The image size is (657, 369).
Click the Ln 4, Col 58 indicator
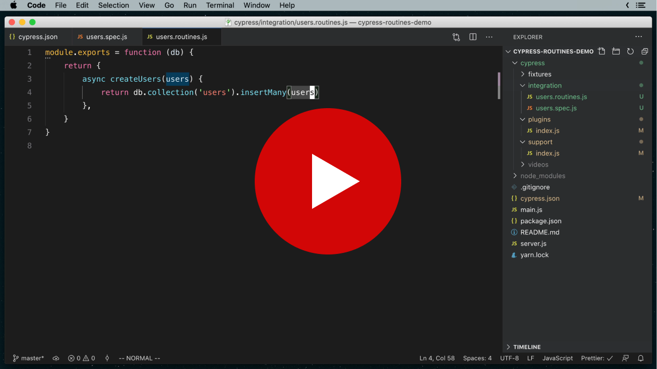pos(437,358)
